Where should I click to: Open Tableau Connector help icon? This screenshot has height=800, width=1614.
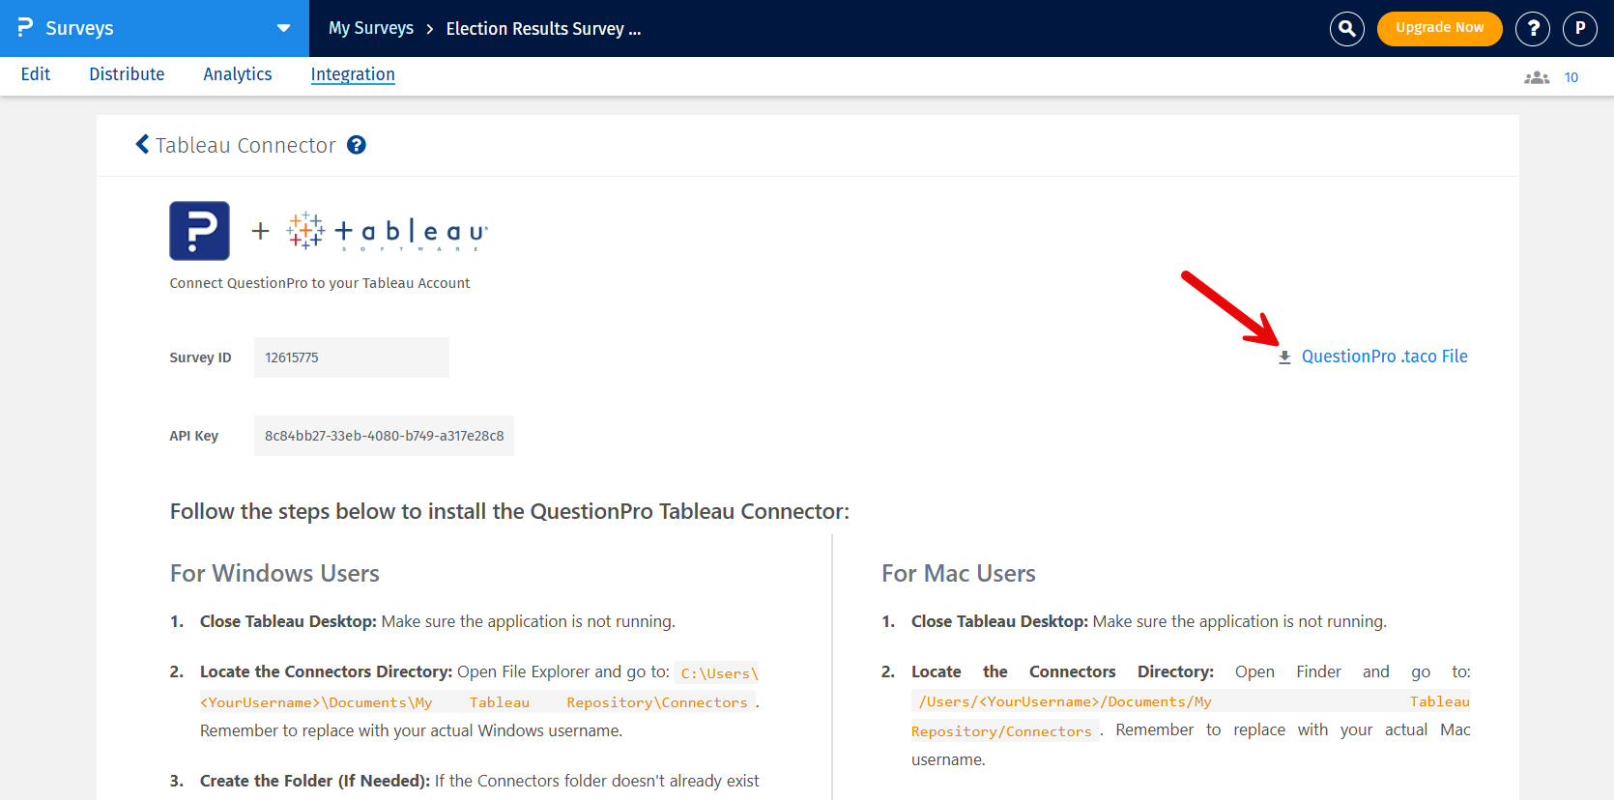coord(357,145)
